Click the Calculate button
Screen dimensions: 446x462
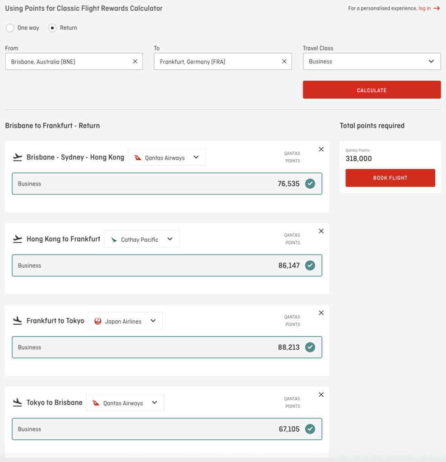pyautogui.click(x=372, y=90)
